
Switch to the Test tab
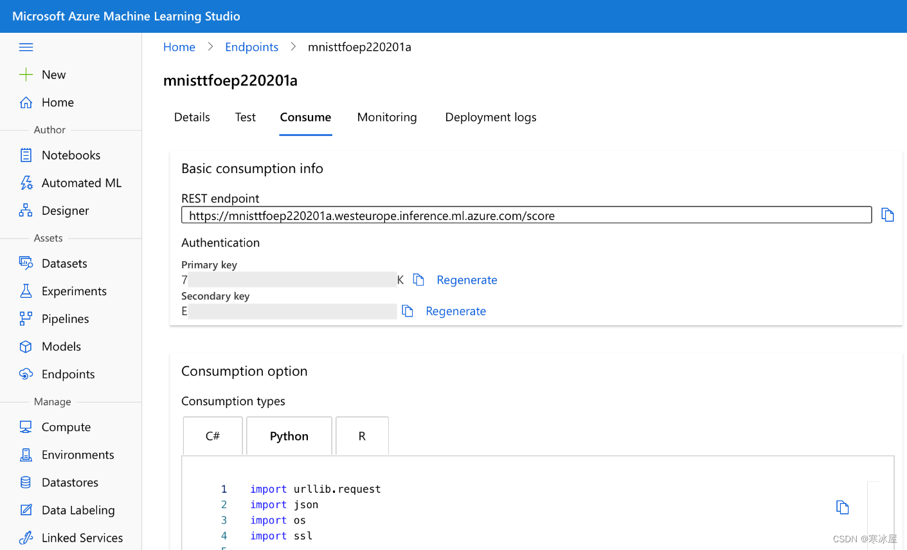[245, 117]
